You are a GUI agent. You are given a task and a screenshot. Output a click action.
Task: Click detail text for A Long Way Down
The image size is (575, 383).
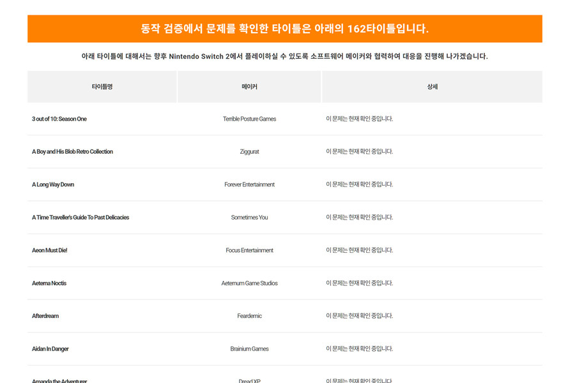(359, 184)
